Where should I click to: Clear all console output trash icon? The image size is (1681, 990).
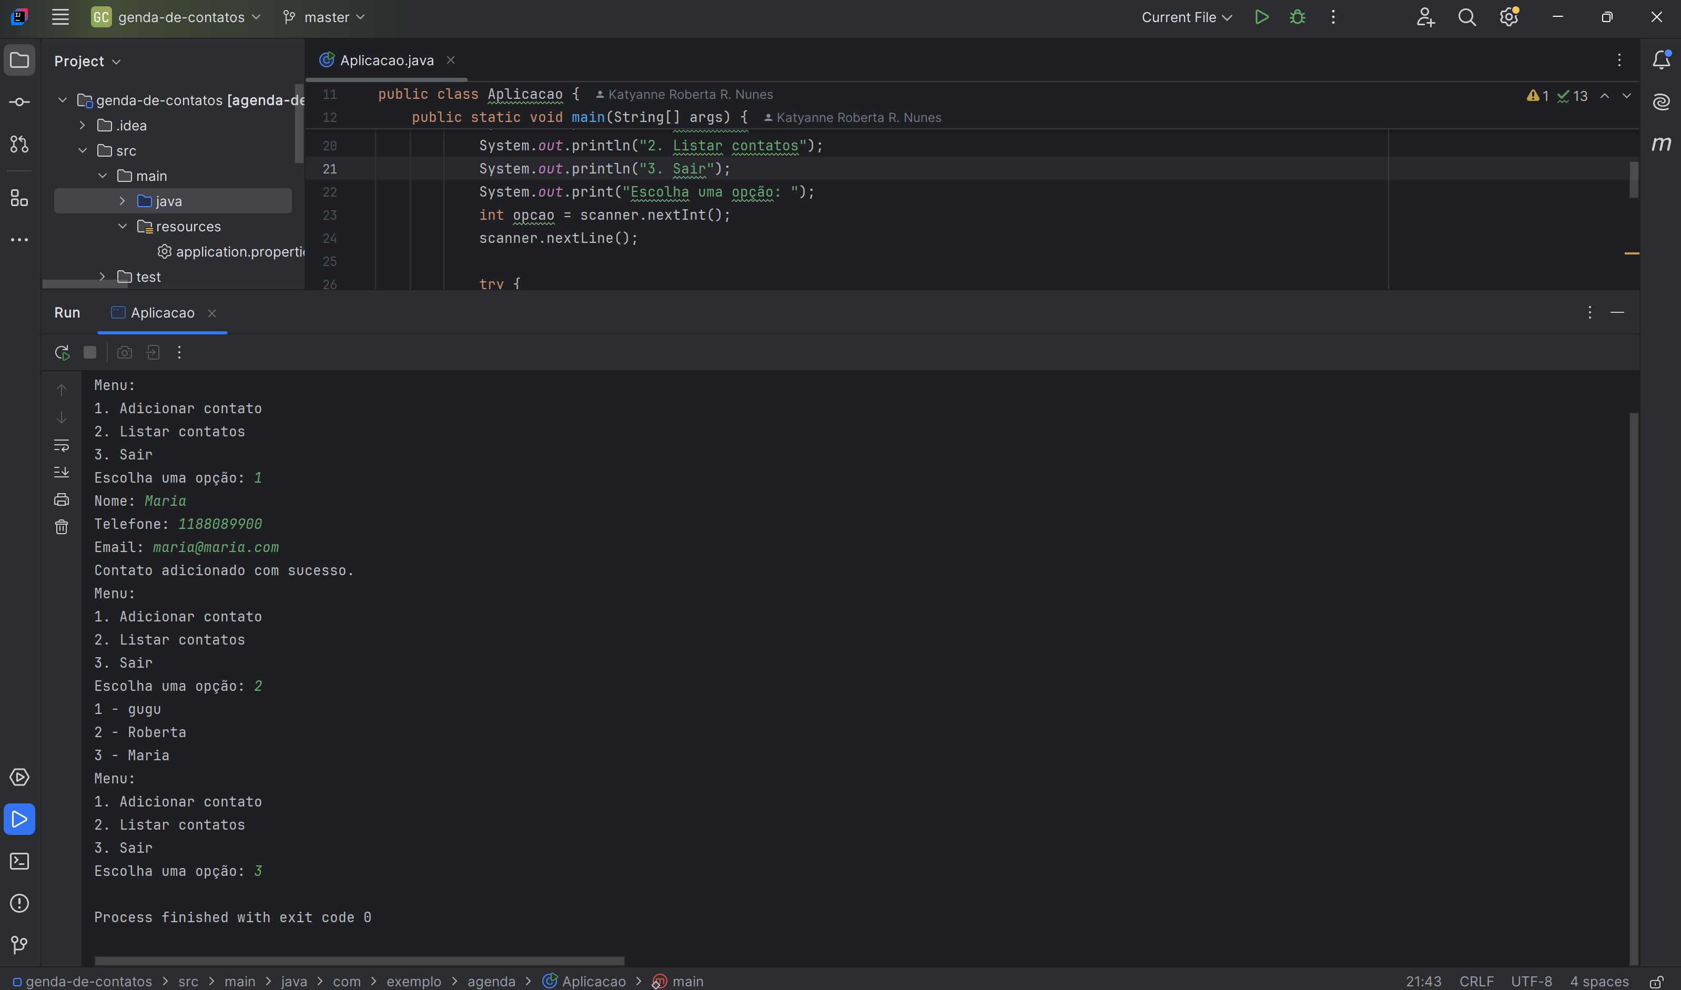62,527
